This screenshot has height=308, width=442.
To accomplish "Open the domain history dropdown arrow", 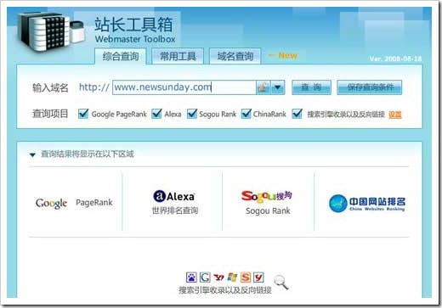I will (x=278, y=87).
